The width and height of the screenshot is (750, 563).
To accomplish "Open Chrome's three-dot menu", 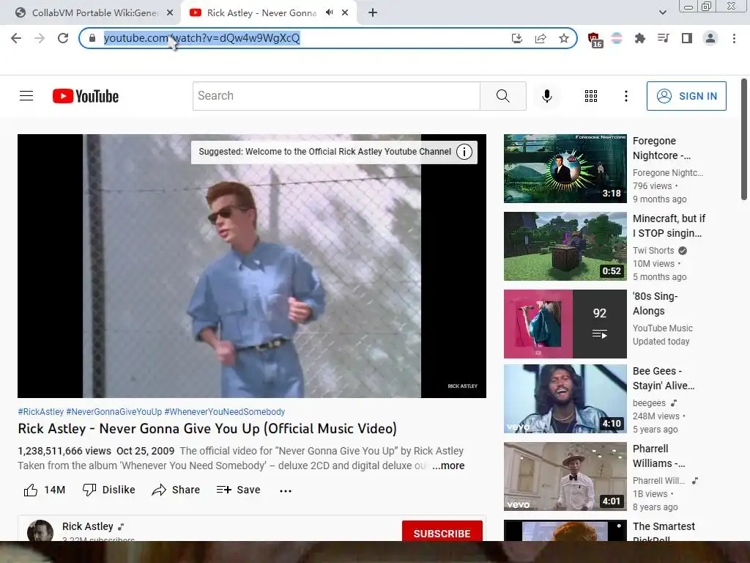I will 734,38.
